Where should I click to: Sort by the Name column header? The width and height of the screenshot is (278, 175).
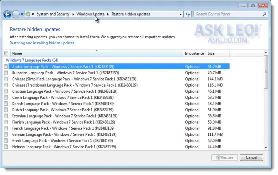(x=97, y=53)
